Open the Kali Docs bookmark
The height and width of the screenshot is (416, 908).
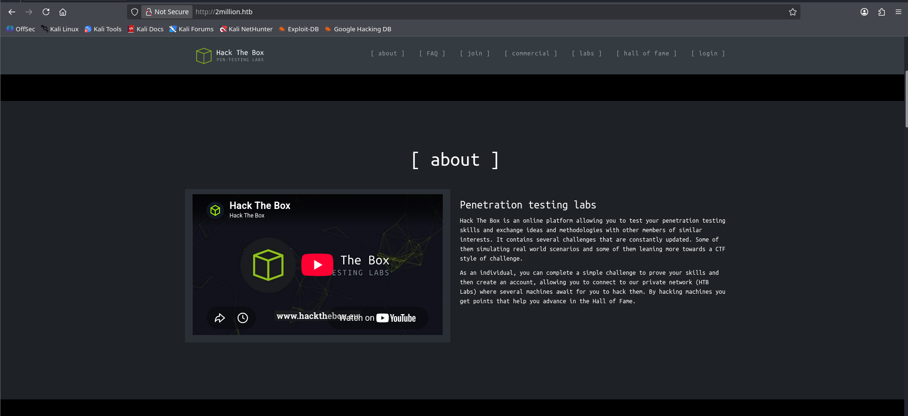(x=146, y=29)
